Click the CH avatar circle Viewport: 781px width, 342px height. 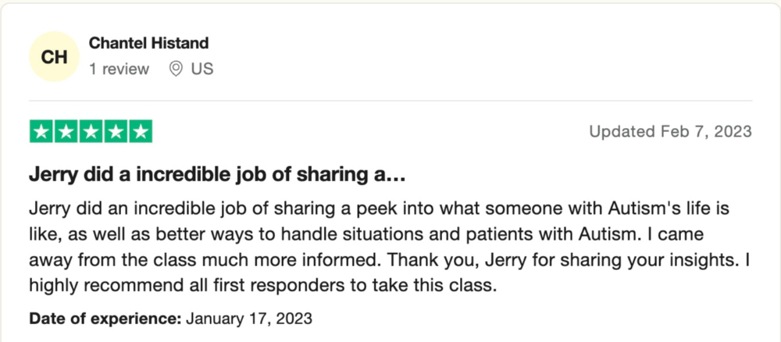(x=54, y=57)
